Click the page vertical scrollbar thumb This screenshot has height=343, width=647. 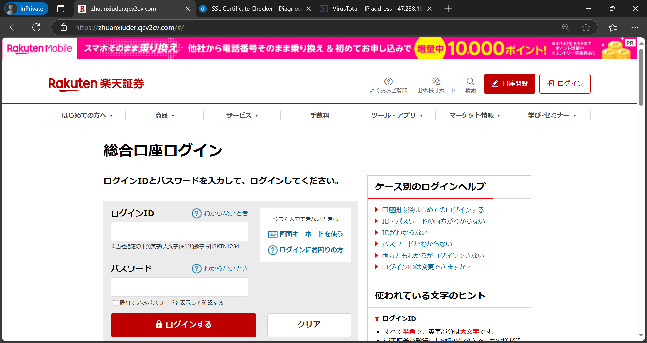click(641, 77)
